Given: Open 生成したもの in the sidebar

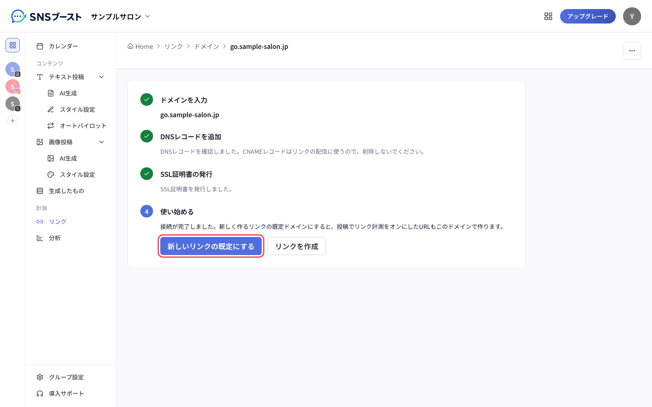Looking at the screenshot, I should [x=71, y=191].
